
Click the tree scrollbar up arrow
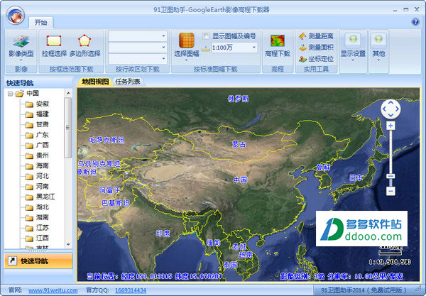pos(68,94)
